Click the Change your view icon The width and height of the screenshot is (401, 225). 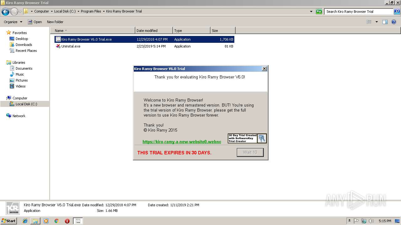point(369,22)
